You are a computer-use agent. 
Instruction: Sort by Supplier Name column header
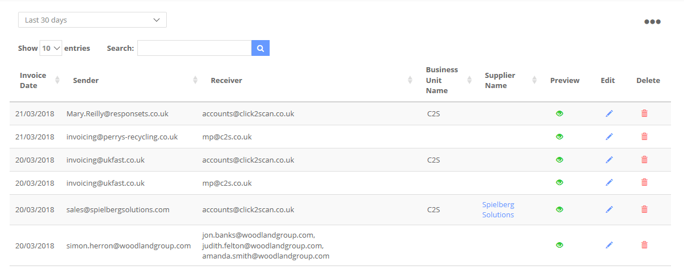(x=496, y=80)
